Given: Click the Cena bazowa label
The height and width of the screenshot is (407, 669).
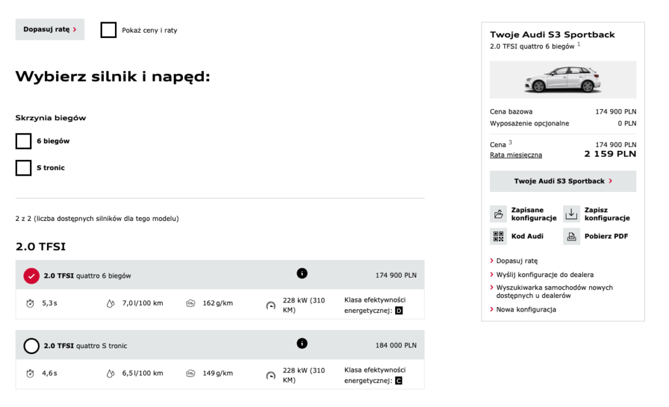Looking at the screenshot, I should pyautogui.click(x=511, y=111).
